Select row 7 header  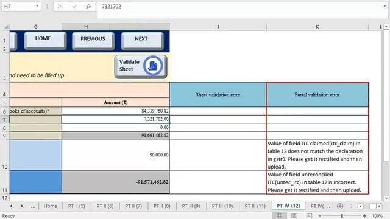[5, 119]
